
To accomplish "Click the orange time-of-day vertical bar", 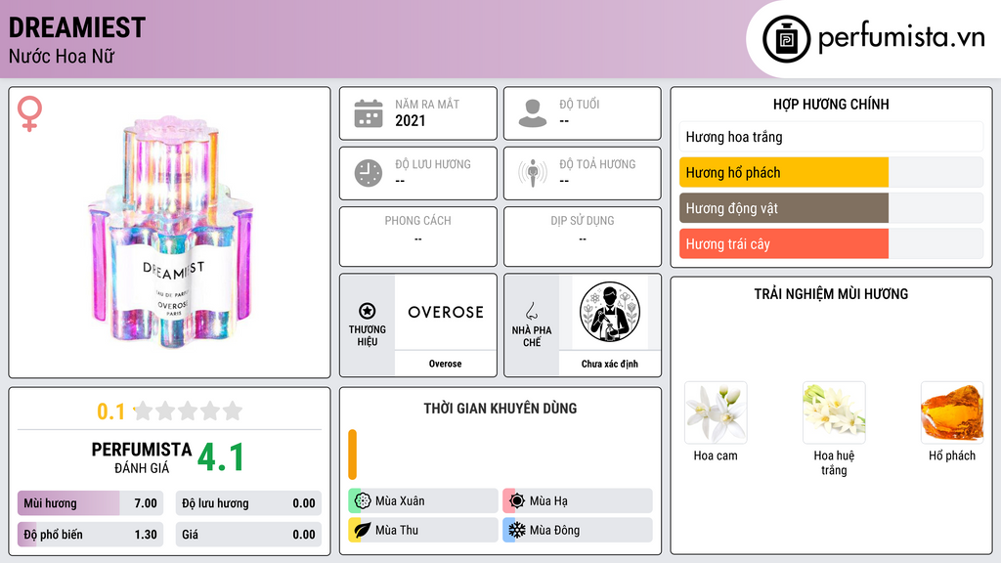I will 352,455.
